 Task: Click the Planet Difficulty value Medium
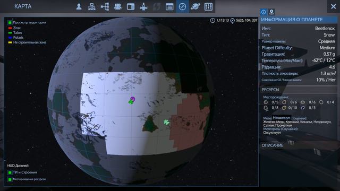pyautogui.click(x=327, y=48)
